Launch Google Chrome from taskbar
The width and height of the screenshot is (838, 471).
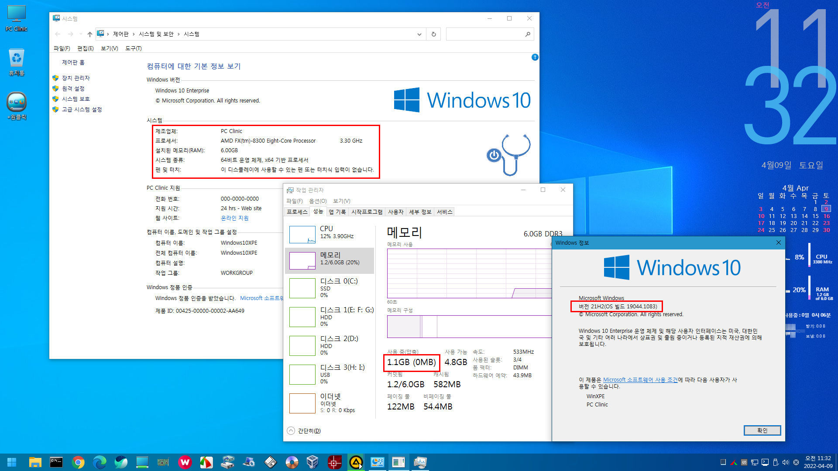click(78, 462)
